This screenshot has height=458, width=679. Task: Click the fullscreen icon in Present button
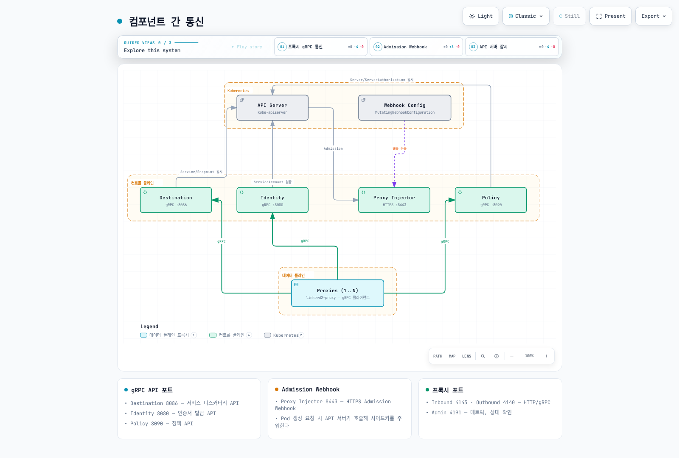599,16
